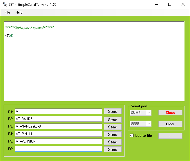Browse log file with the ... button

[170, 136]
